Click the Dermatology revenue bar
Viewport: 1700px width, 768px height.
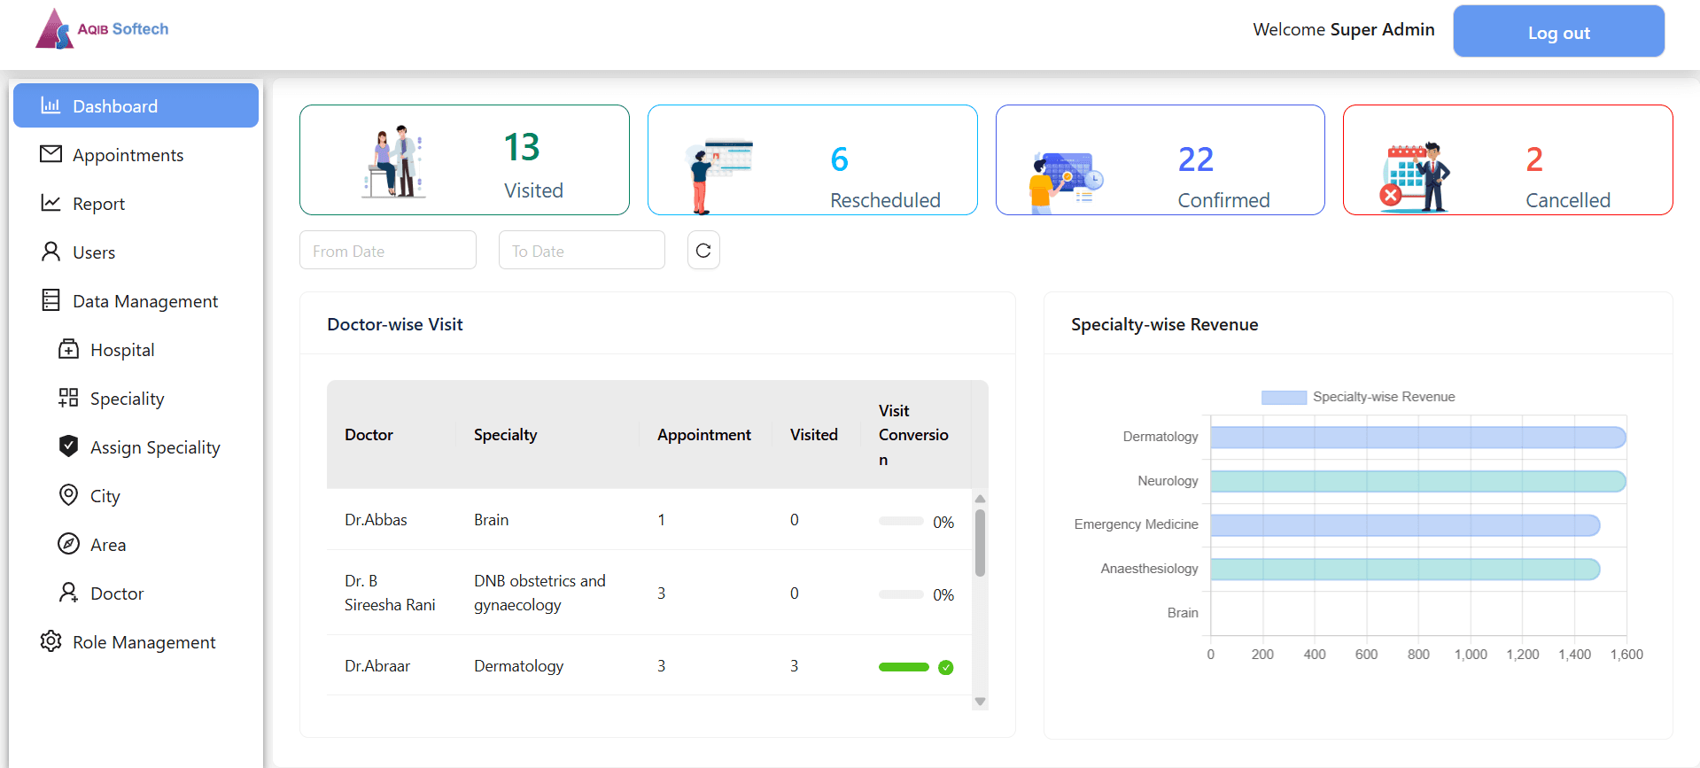click(1417, 438)
